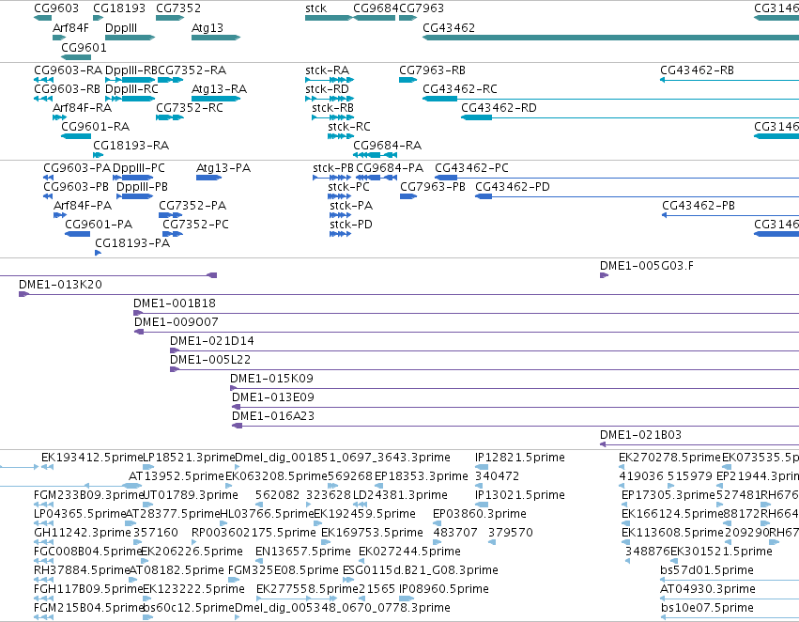The height and width of the screenshot is (622, 799).
Task: Click the DME1-016A23 clone label
Action: (x=273, y=416)
